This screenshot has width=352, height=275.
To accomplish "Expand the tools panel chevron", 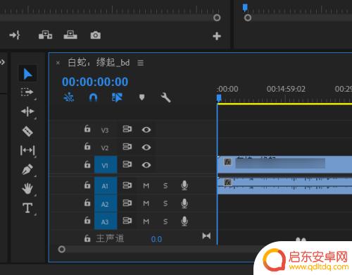I will pyautogui.click(x=2, y=62).
